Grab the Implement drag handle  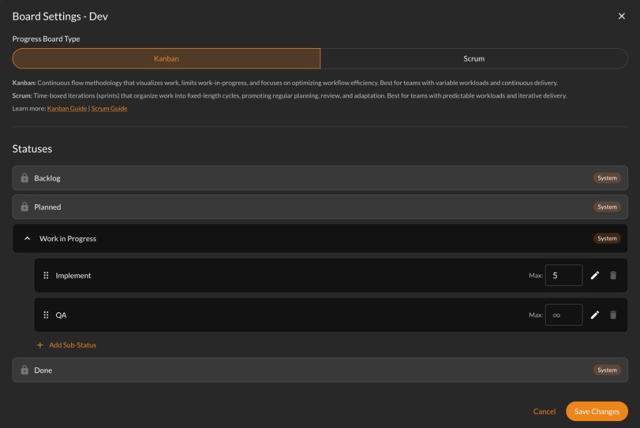[46, 276]
